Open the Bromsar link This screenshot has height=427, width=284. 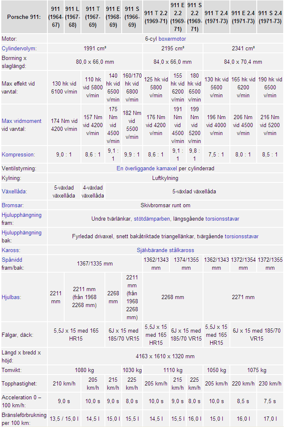(x=13, y=206)
